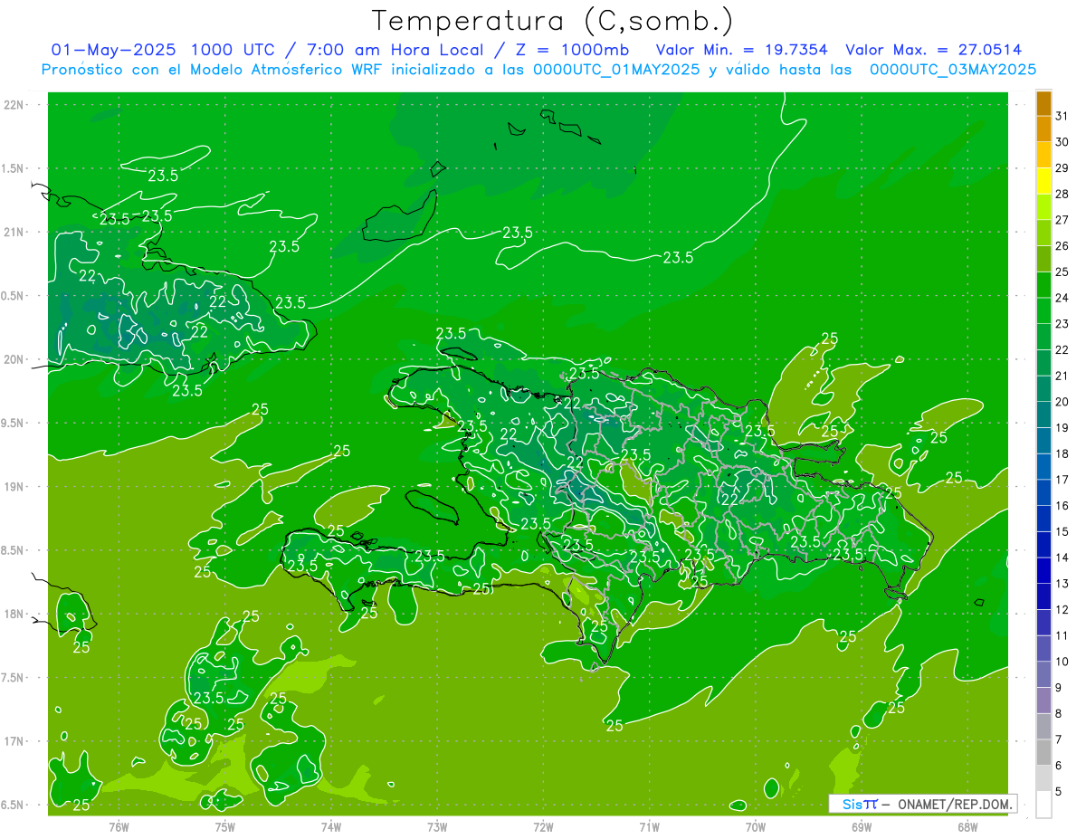Click the colorbar label '25'
The height and width of the screenshot is (839, 1086).
tap(1062, 272)
